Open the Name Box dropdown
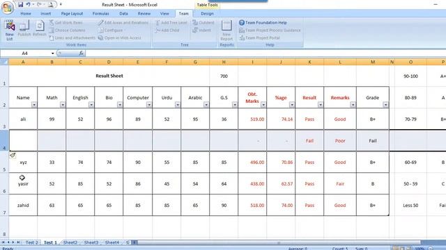This screenshot has height=250, width=446. click(53, 53)
